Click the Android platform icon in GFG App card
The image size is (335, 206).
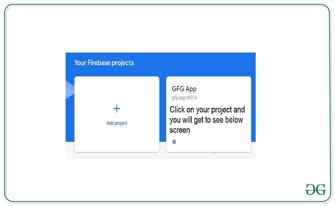tap(174, 142)
